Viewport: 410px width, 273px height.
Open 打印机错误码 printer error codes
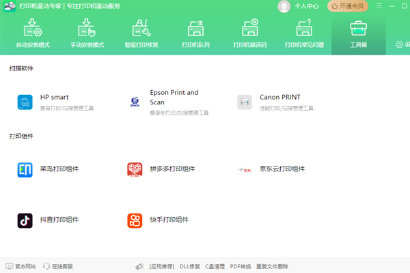point(250,34)
